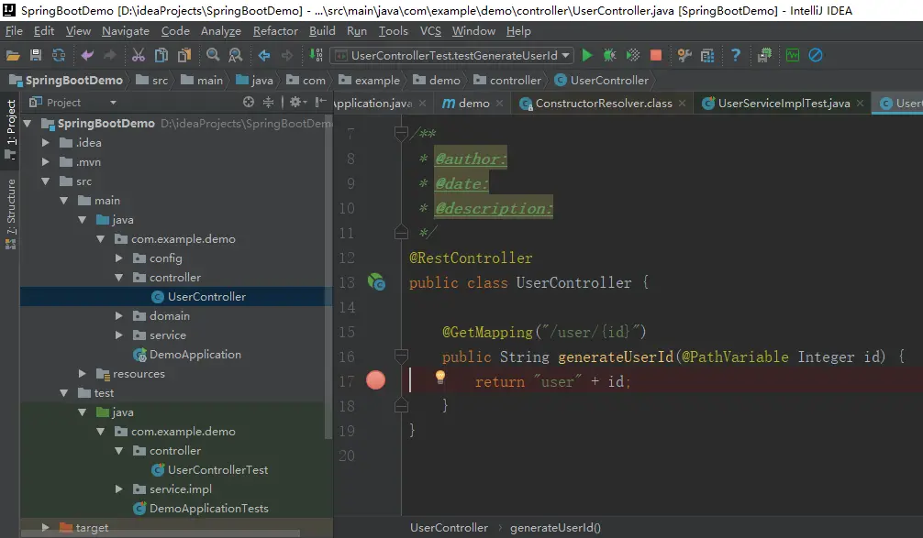
Task: Click the yellow lightbulb intention icon
Action: 439,377
